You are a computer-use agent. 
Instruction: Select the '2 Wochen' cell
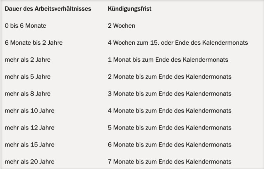(121, 26)
